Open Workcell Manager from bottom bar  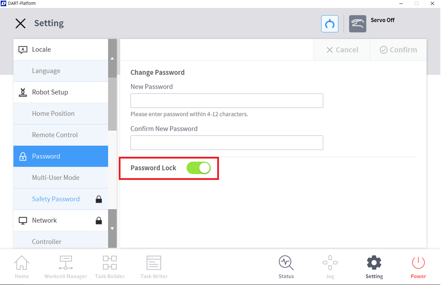[65, 267]
